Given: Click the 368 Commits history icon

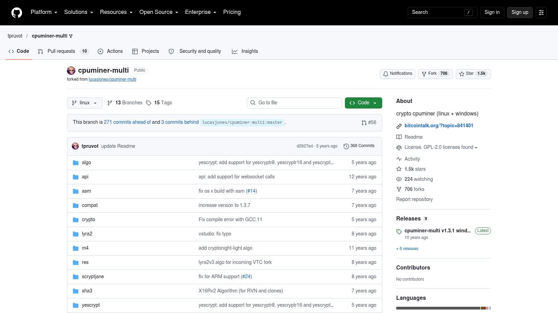Looking at the screenshot, I should point(346,146).
